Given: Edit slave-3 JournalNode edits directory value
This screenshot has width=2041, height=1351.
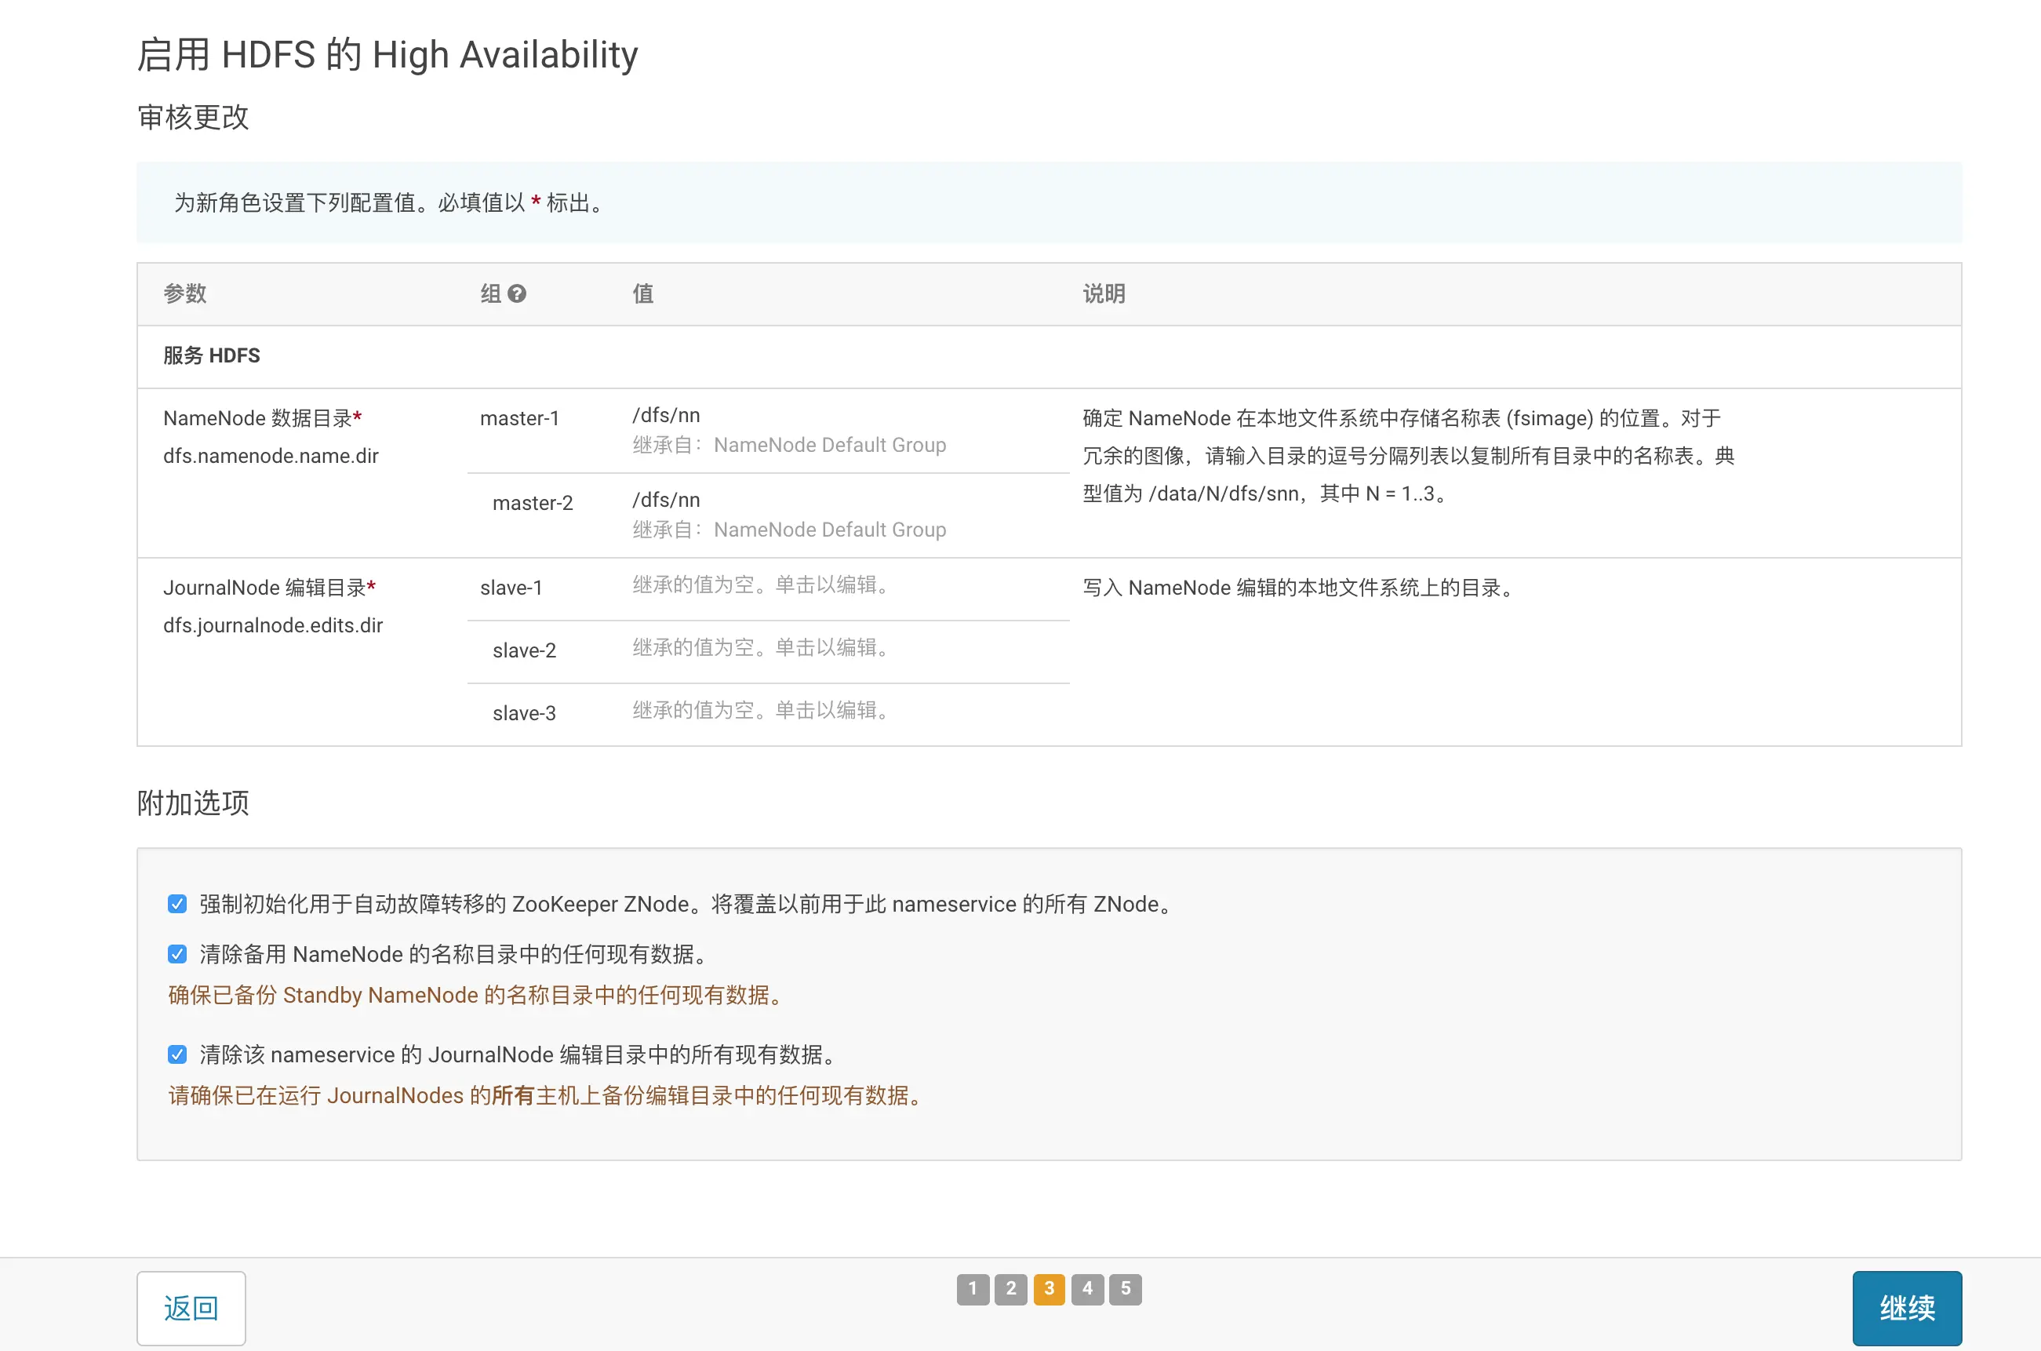Looking at the screenshot, I should pyautogui.click(x=762, y=711).
